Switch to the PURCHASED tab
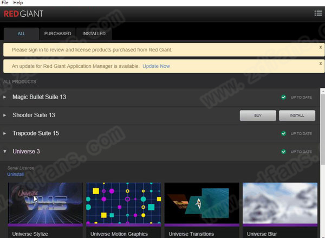The width and height of the screenshot is (325, 238). (57, 34)
